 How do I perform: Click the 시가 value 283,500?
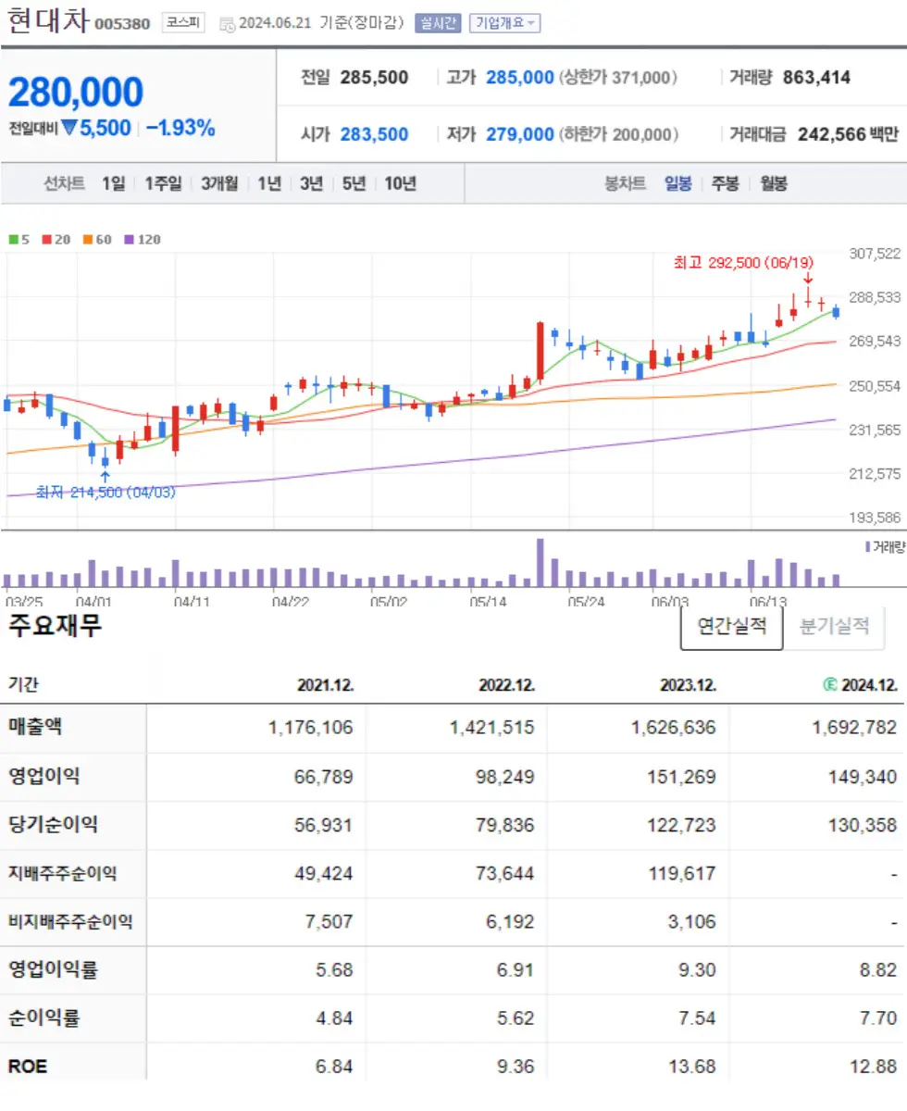[374, 134]
